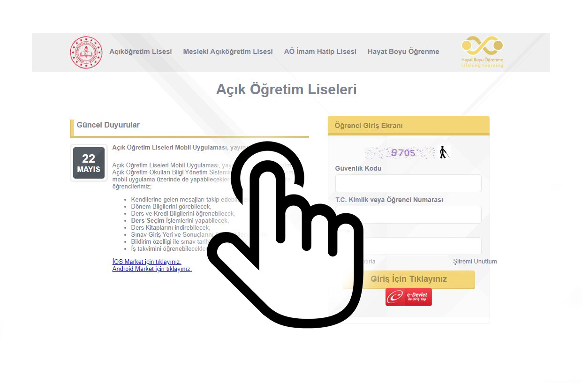Open Hayat Boyu Öğrenme navigation text link
This screenshot has height=383, width=582.
(403, 52)
